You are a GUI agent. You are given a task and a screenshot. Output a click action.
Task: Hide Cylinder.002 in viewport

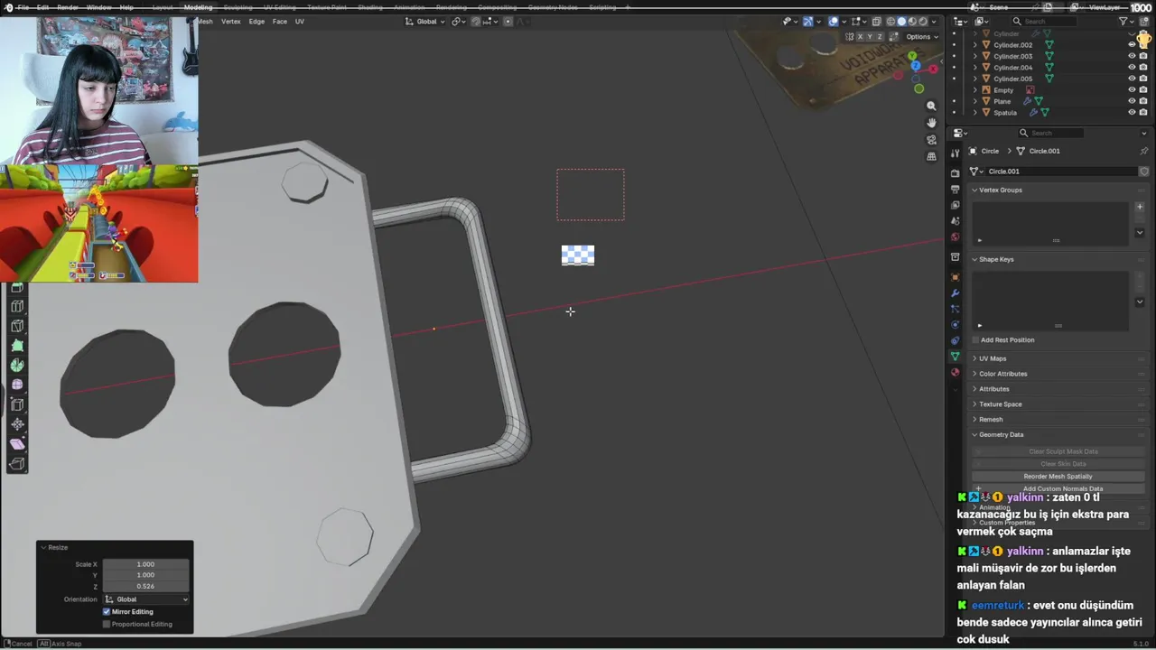1132,44
